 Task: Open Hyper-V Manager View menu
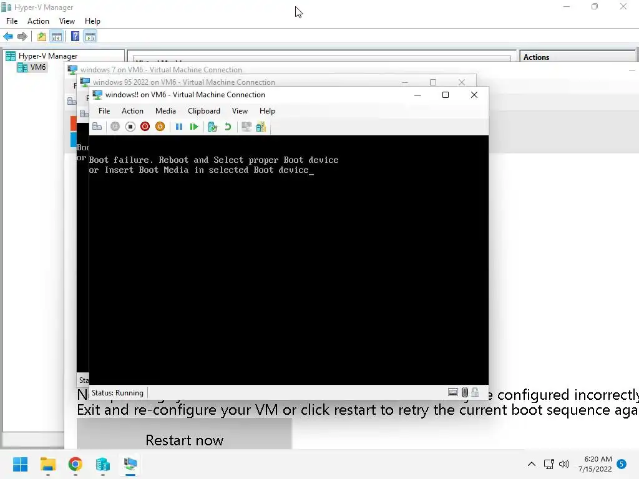(67, 21)
